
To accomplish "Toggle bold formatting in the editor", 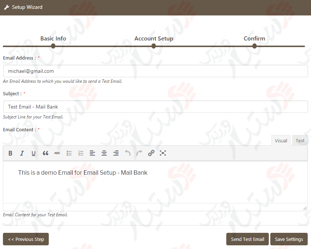I will tap(10, 153).
